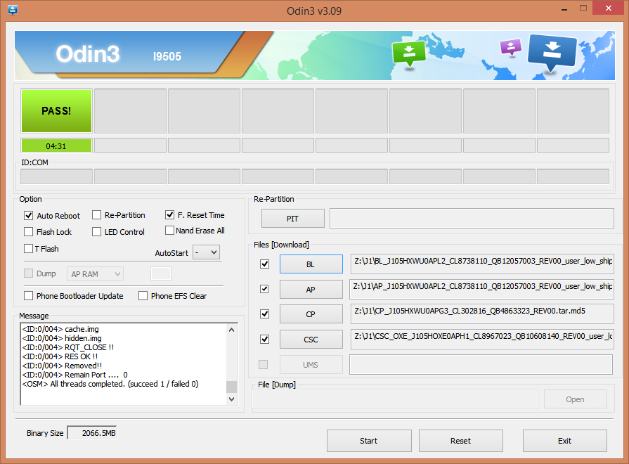Screen dimensions: 629x464
Task: Click the 'Removed!!' log line
Action: 62,366
